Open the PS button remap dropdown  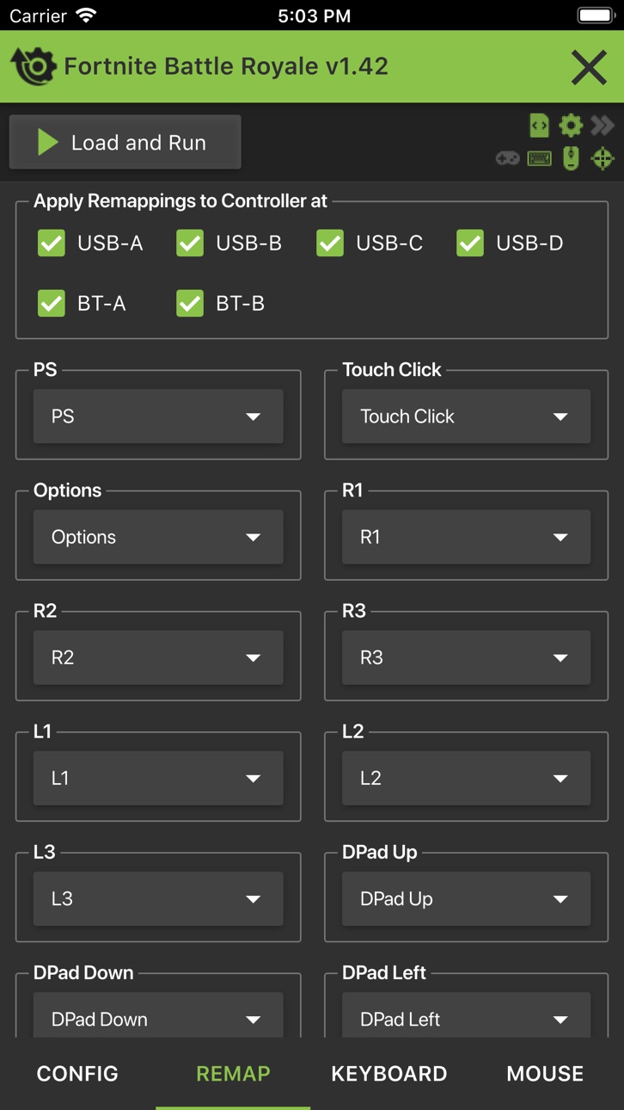coord(158,416)
